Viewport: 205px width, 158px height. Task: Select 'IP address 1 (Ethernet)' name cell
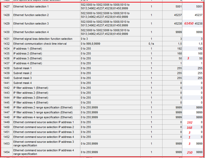tap(46, 49)
